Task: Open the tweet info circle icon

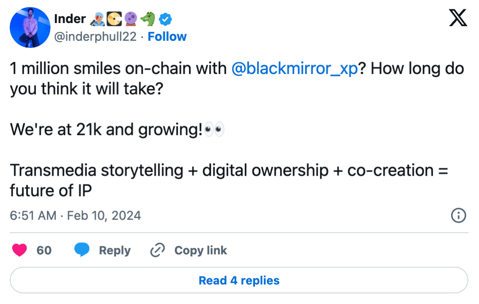Action: (458, 216)
